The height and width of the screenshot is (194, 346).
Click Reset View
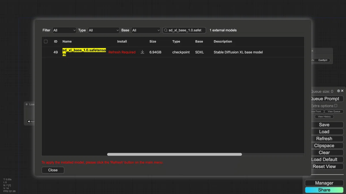327,166
